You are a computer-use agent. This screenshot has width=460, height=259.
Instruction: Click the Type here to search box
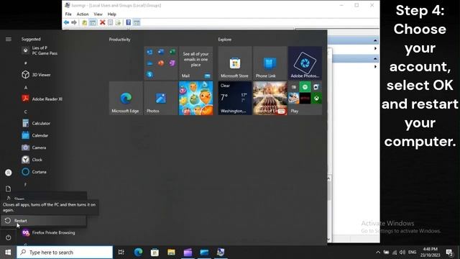click(x=65, y=253)
